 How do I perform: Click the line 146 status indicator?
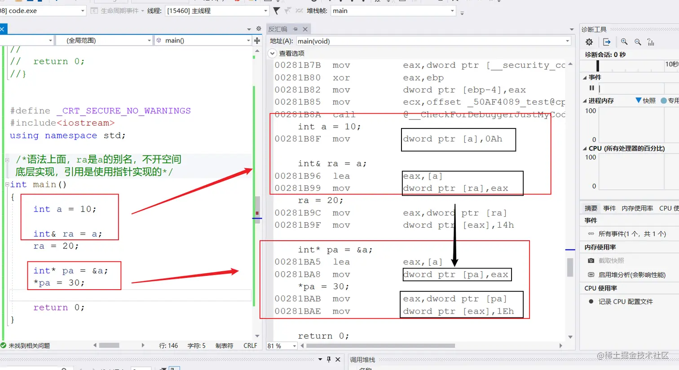click(x=168, y=345)
